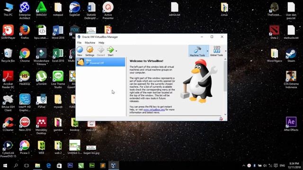Select the myweb folder on desktop
Image resolution: width=303 pixels, height=170 pixels.
click(58, 101)
